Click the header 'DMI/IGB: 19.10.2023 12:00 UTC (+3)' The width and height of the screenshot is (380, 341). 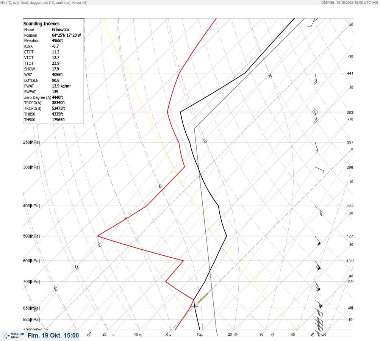pyautogui.click(x=349, y=2)
